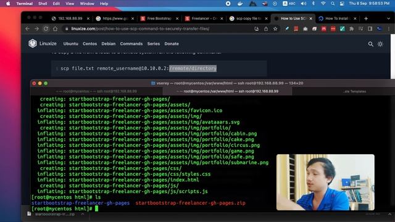Click the Linuxize logo
Image resolution: width=395 pixels, height=222 pixels.
point(43,44)
